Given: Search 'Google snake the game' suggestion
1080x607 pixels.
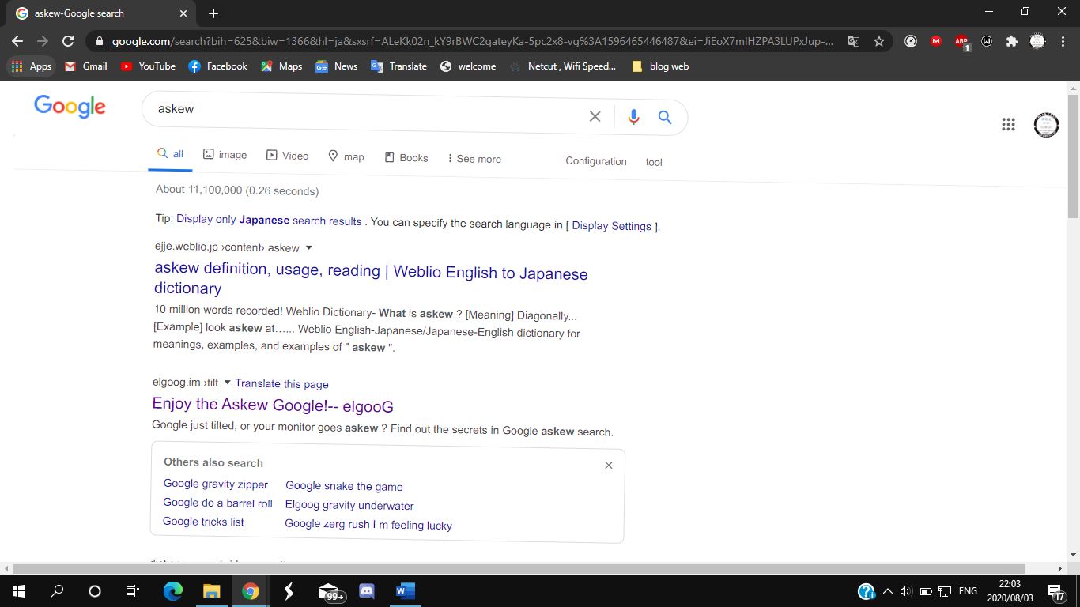Looking at the screenshot, I should click(x=344, y=486).
